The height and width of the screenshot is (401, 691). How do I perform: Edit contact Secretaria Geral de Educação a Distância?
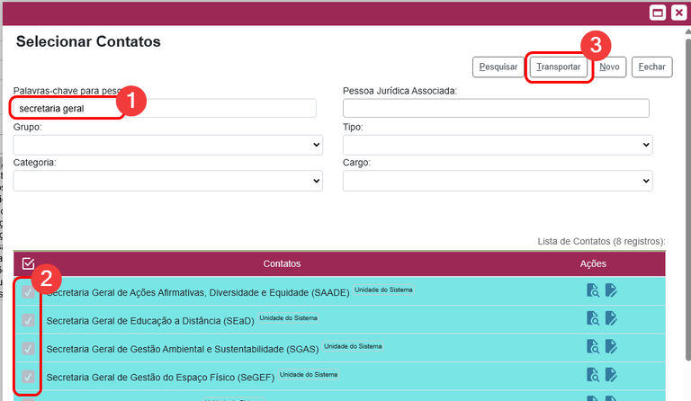611,318
